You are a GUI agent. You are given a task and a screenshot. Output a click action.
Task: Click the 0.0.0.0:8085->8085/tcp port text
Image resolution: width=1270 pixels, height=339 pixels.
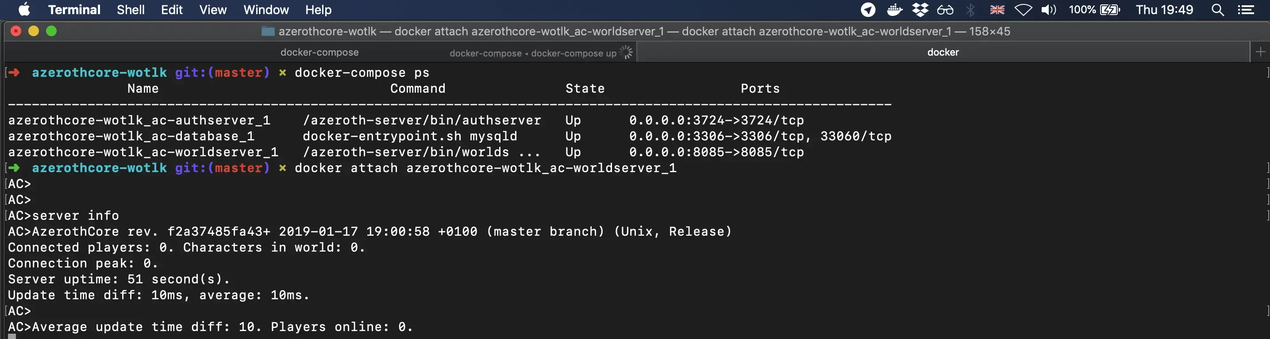click(x=716, y=152)
